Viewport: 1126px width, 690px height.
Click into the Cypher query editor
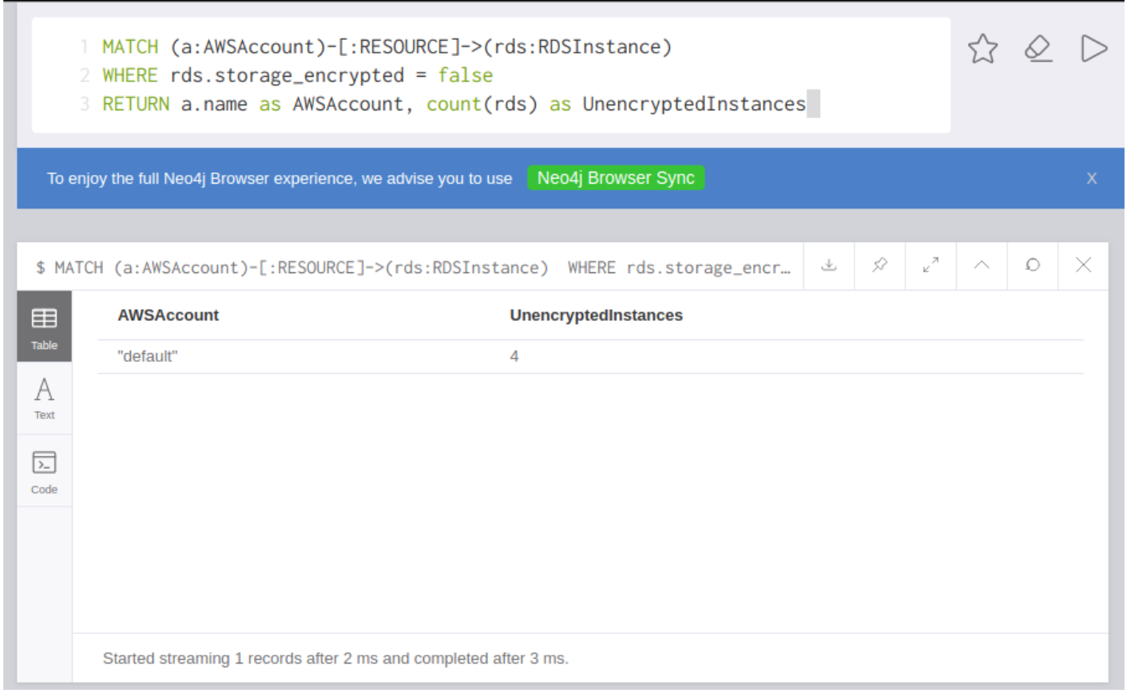point(479,75)
